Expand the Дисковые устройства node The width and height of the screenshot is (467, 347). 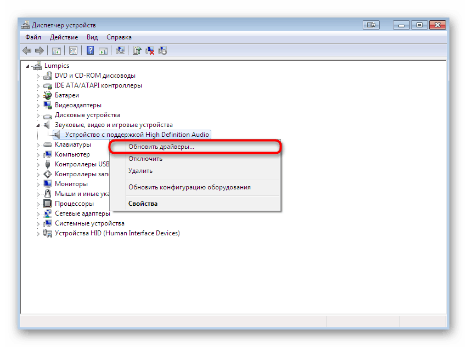[x=38, y=115]
